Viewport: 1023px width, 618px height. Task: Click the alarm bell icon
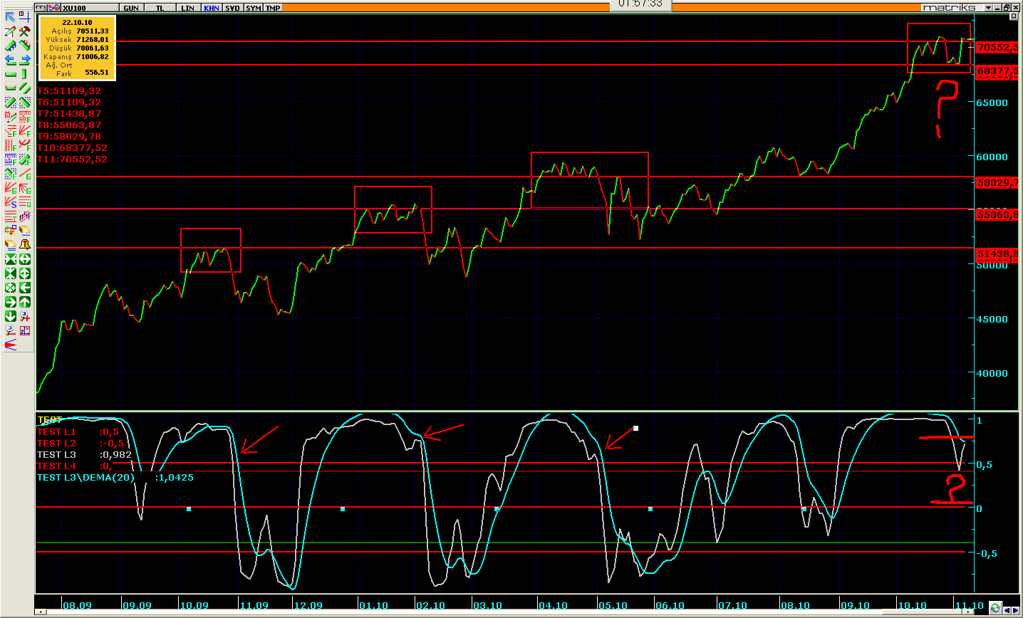[x=25, y=244]
